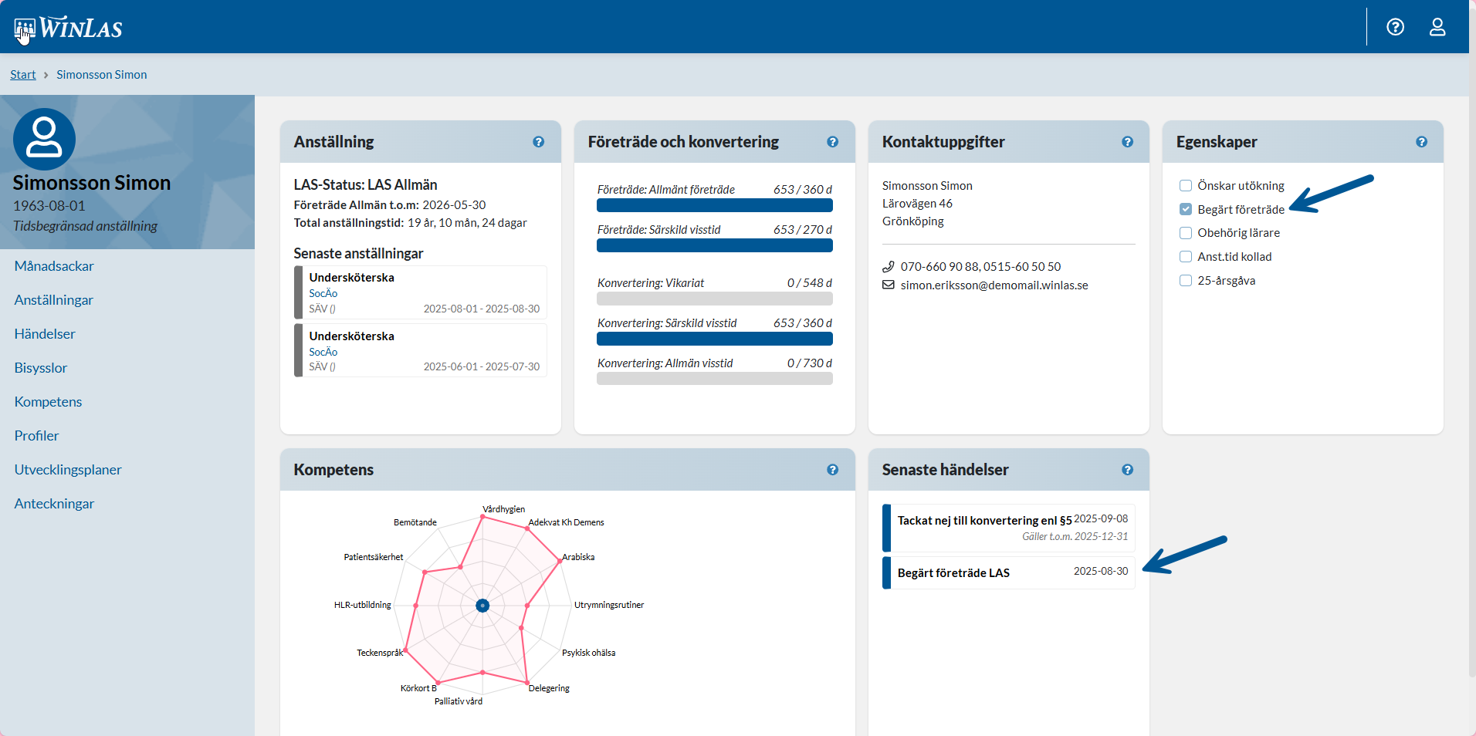Click help icon on Anställning panel
This screenshot has height=736, width=1476.
538,142
